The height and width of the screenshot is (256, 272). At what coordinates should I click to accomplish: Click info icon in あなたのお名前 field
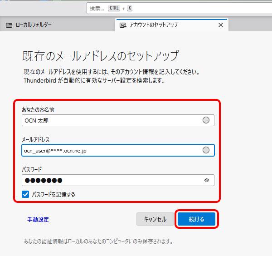tap(206, 120)
